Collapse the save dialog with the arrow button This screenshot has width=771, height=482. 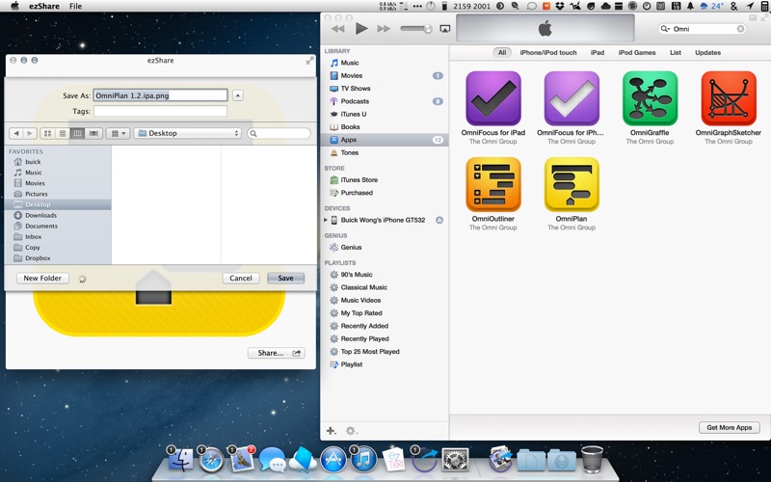[x=238, y=95]
